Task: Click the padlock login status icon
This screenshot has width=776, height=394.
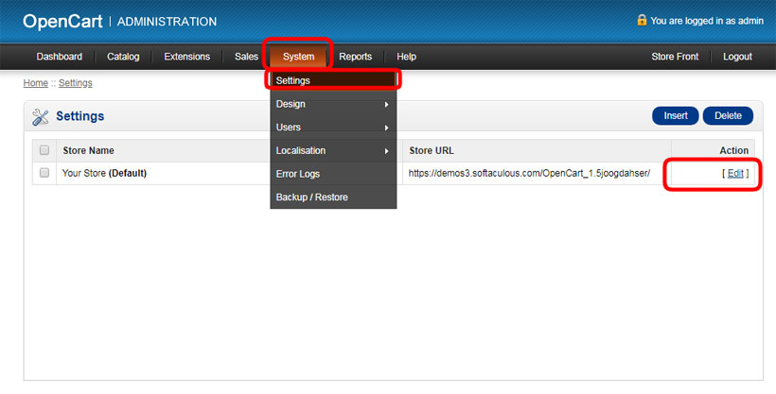Action: coord(642,20)
